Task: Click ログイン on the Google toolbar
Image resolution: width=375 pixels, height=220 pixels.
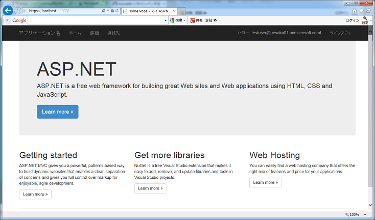Action: pos(353,20)
